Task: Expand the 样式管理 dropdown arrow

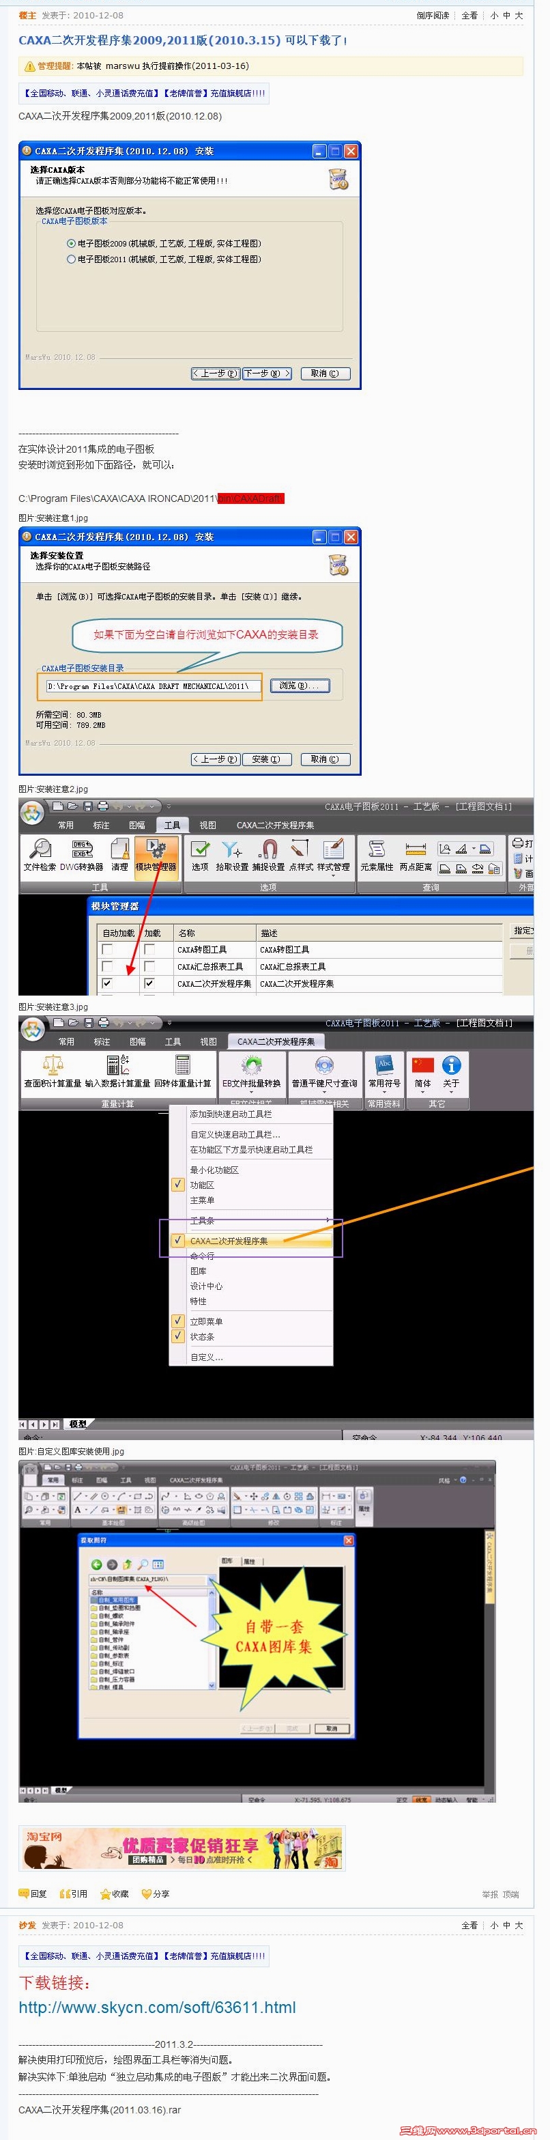Action: point(333,875)
